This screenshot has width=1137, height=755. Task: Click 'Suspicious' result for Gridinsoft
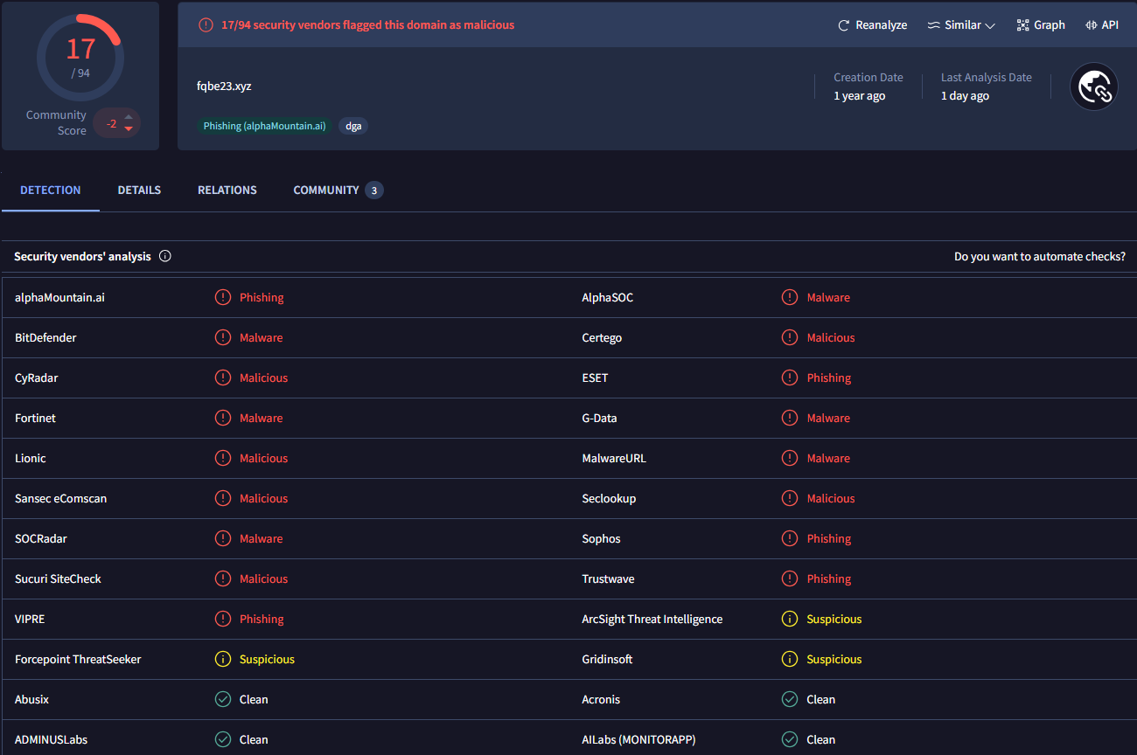click(x=834, y=659)
